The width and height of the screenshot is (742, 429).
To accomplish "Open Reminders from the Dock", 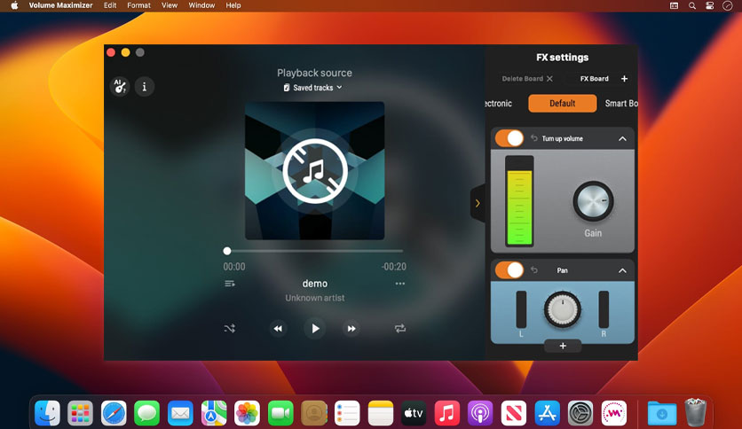I will click(x=347, y=413).
